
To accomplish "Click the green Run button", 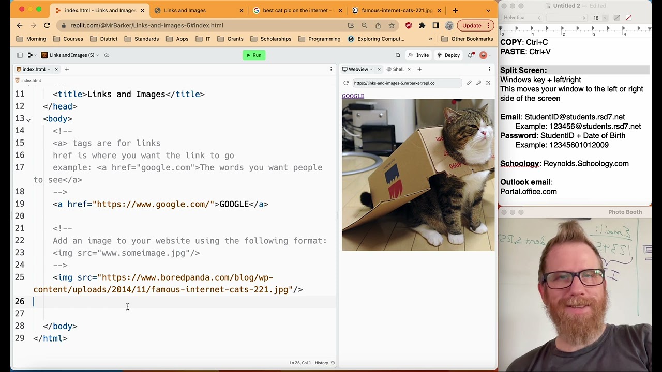I will [254, 55].
